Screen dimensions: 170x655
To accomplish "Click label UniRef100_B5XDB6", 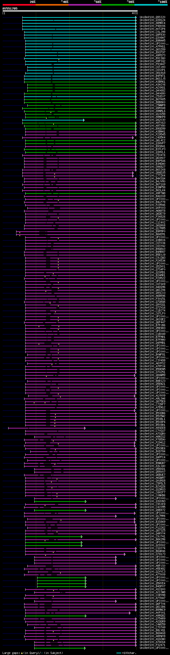I will pos(152,413).
